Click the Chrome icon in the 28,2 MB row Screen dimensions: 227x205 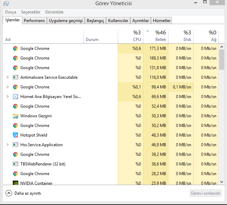click(x=16, y=174)
